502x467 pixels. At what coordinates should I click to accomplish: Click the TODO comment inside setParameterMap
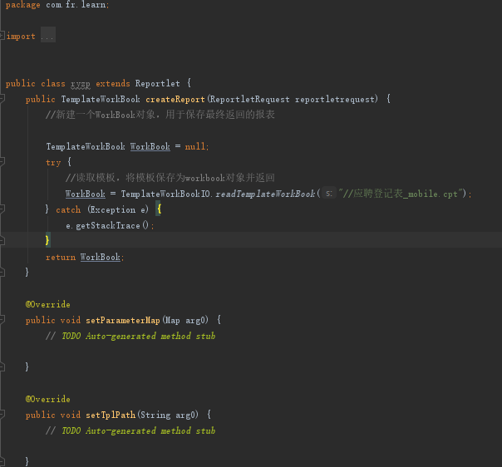[x=130, y=336]
